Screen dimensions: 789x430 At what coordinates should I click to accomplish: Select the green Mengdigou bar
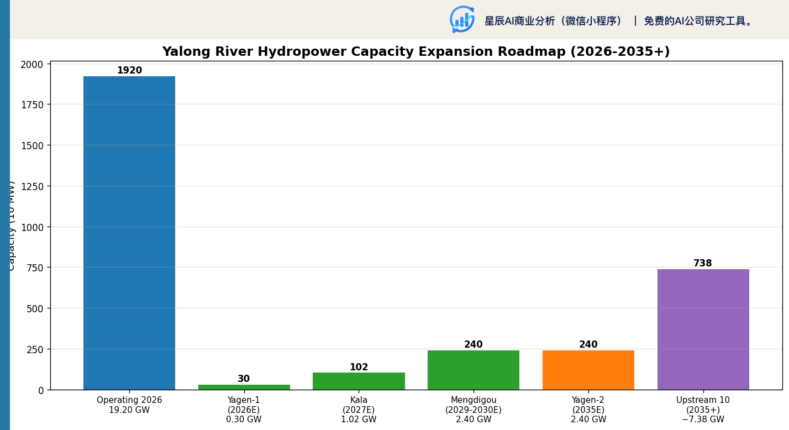tap(474, 370)
